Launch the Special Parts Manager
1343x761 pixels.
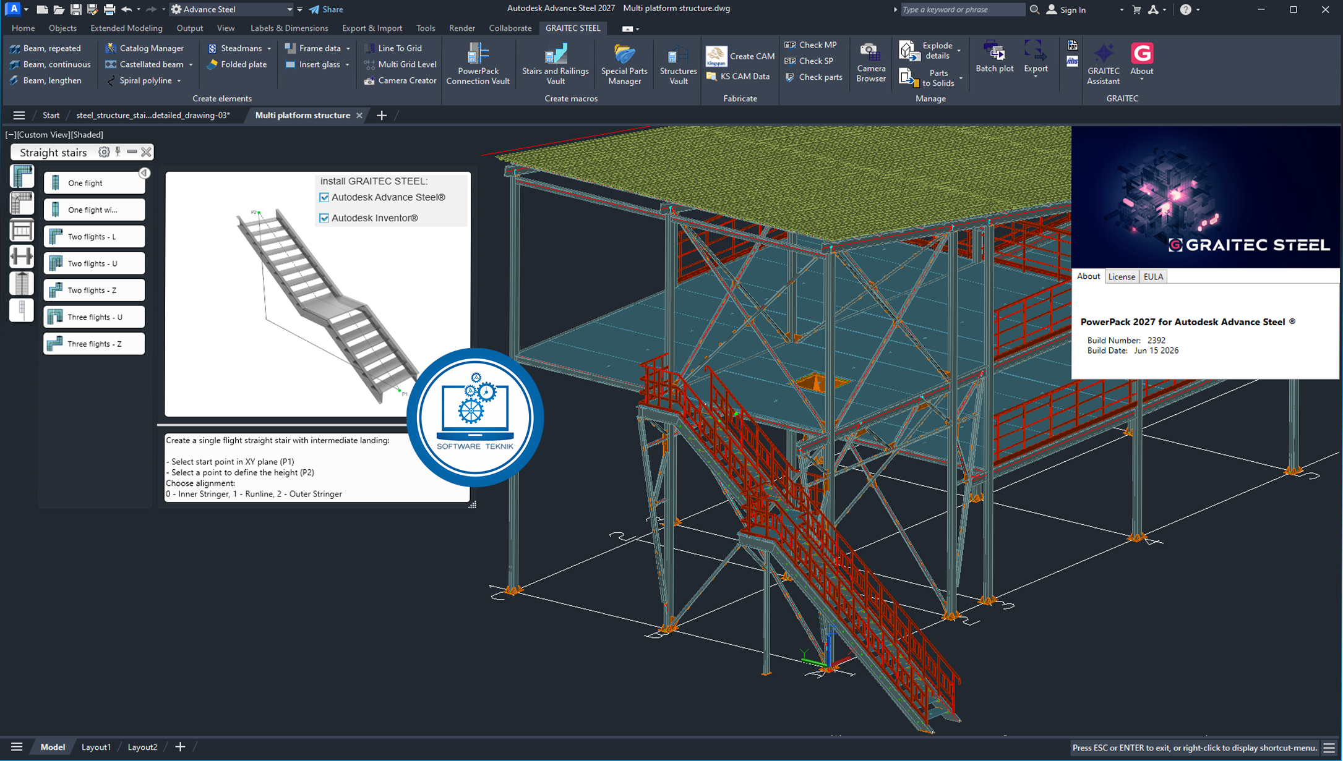(x=624, y=64)
